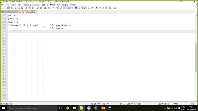
Task: Open Firefox from the taskbar
Action: coord(96,108)
